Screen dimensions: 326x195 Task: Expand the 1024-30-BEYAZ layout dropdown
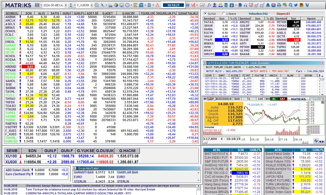point(66,5)
